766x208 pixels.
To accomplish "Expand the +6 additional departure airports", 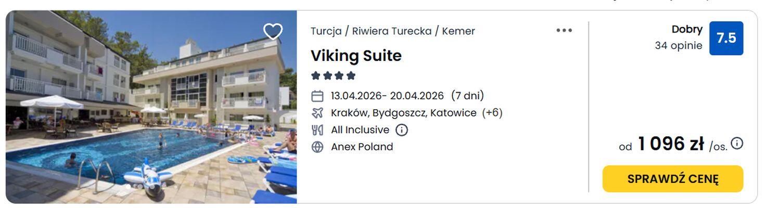I will (x=492, y=113).
